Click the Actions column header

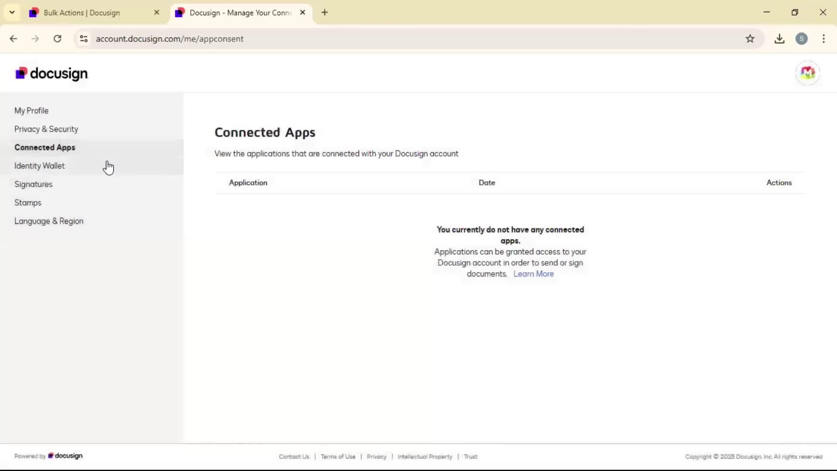click(x=779, y=183)
